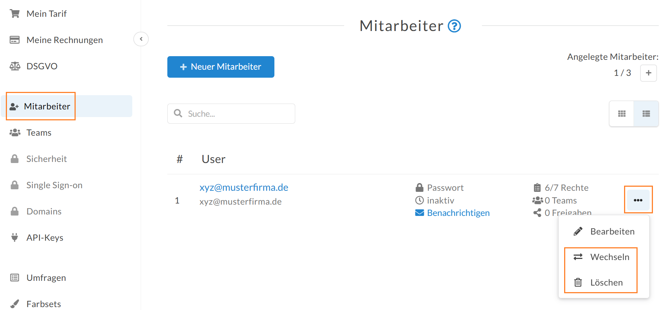Go to Meine Rechnungen in sidebar
Image resolution: width=669 pixels, height=310 pixels.
[65, 40]
